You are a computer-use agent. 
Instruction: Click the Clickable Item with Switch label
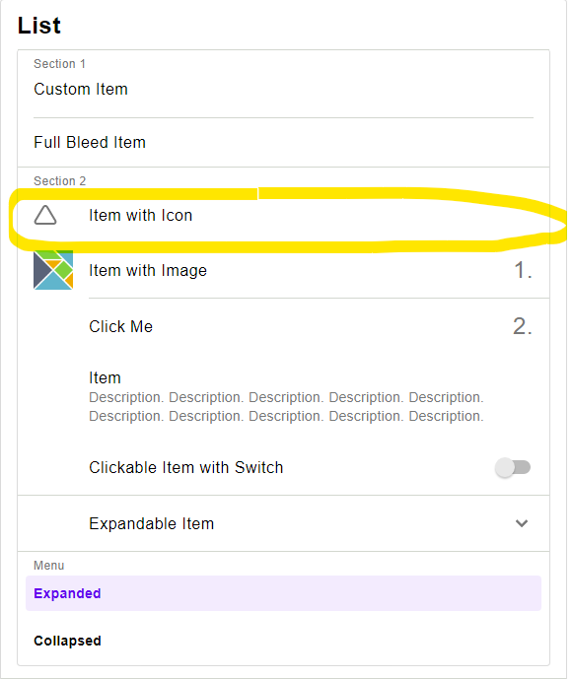tap(186, 468)
